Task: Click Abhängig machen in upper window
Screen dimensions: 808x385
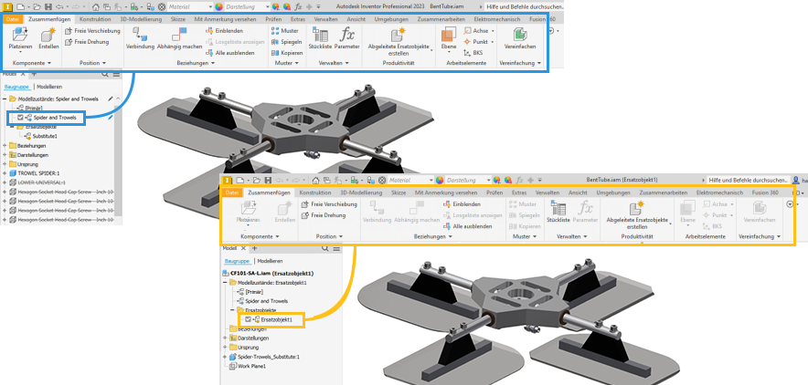Action: click(x=179, y=39)
